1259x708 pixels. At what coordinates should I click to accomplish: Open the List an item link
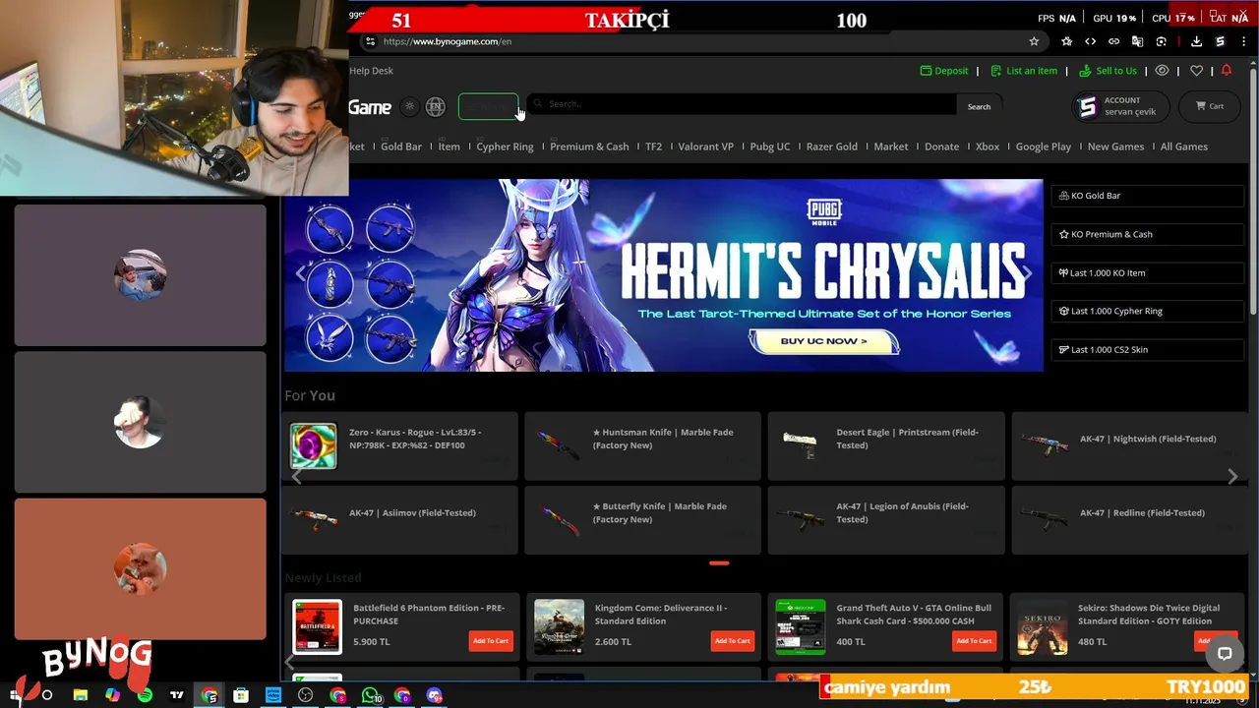pos(1024,71)
